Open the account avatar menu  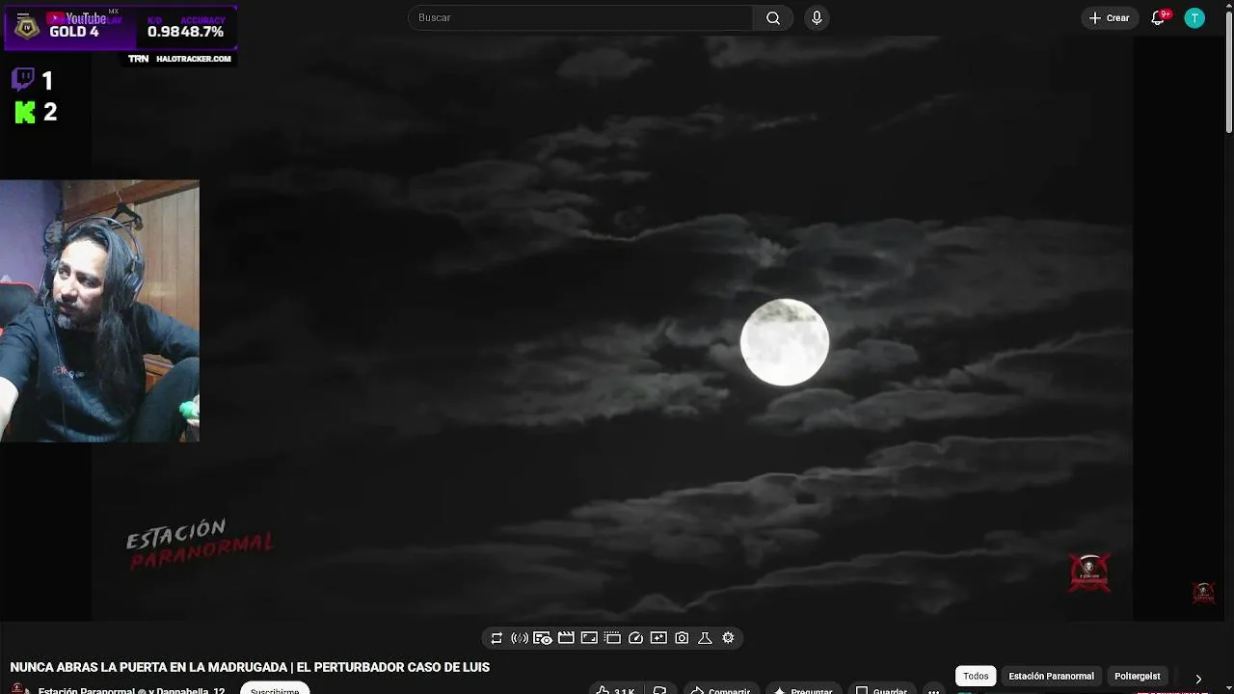tap(1194, 17)
